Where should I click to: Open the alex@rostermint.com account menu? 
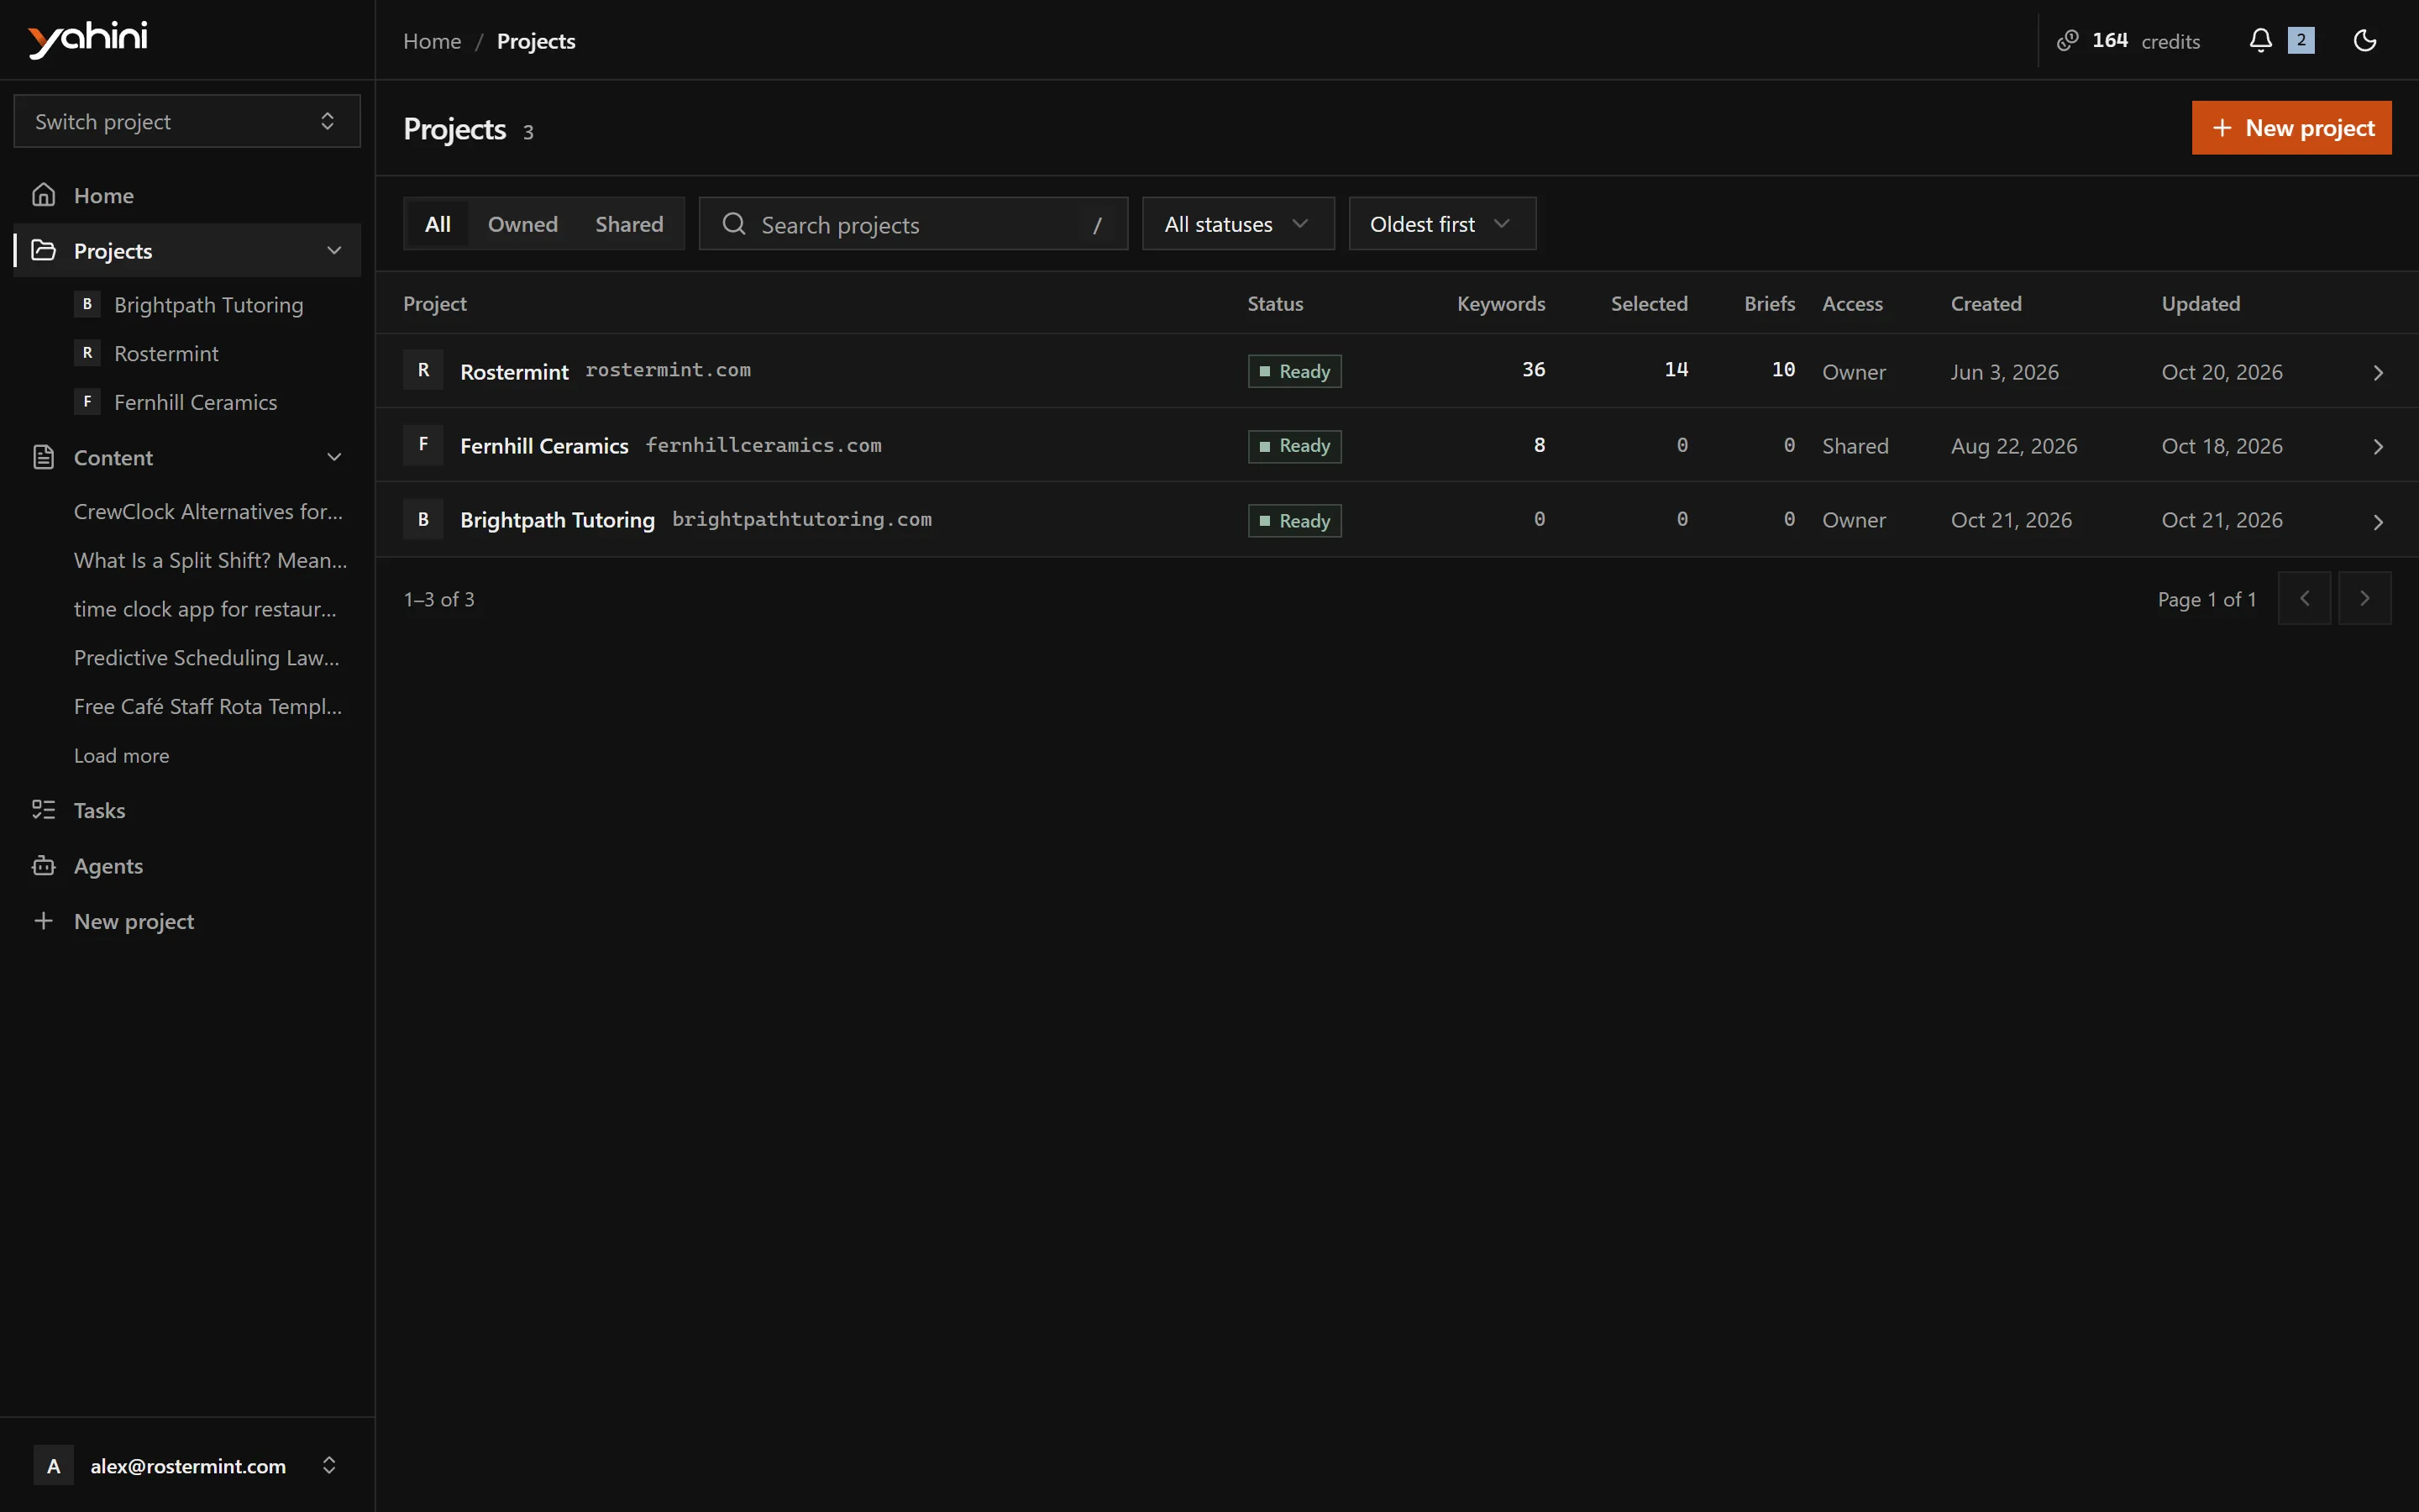[187, 1465]
